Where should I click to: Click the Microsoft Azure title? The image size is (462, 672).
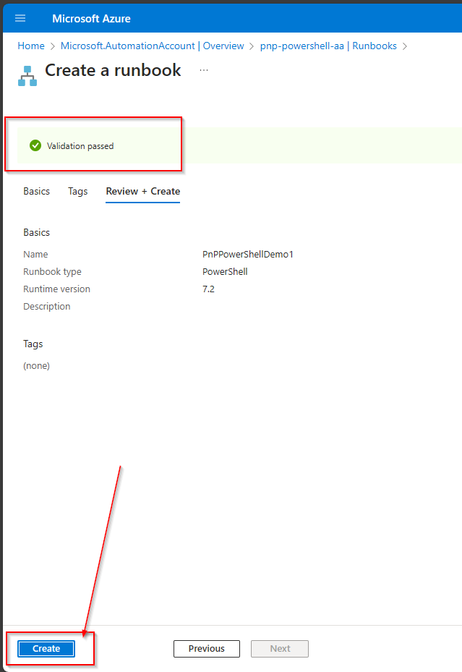click(x=91, y=18)
